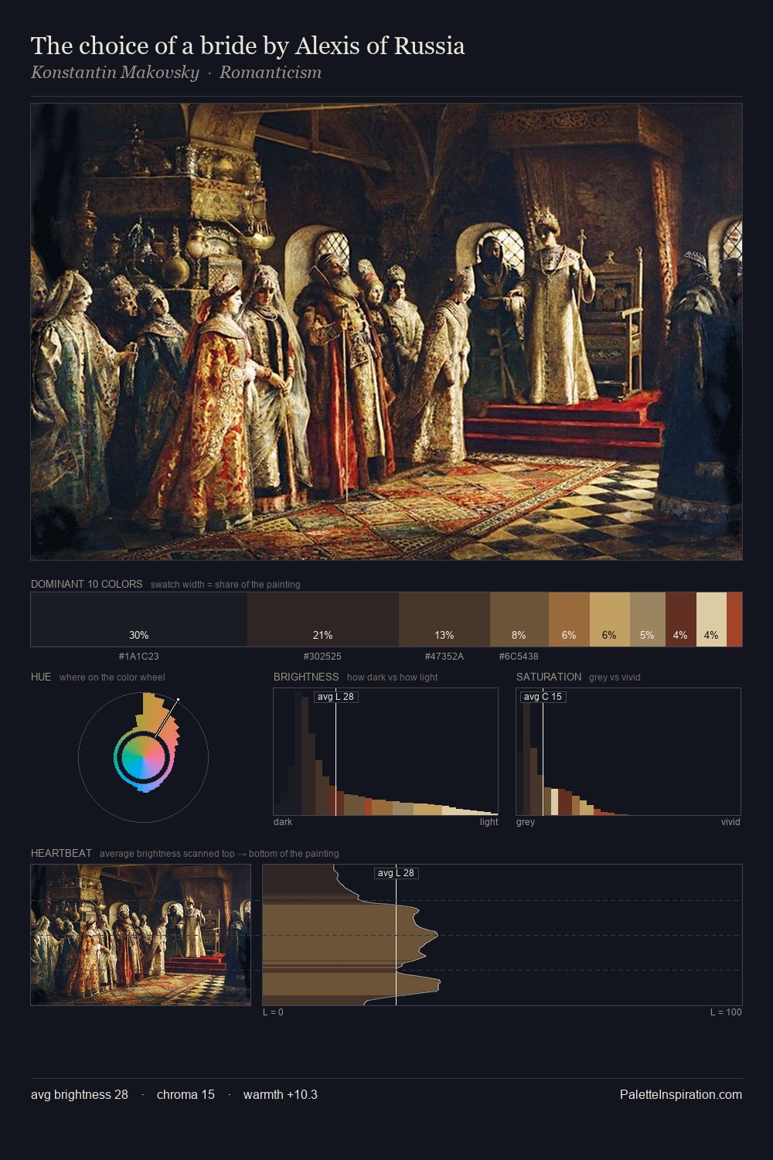The width and height of the screenshot is (773, 1160).
Task: Click the 'avg L 28' label in Heartbeat chart
Action: point(397,873)
